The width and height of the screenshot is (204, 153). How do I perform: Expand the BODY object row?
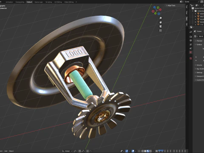[195, 14]
